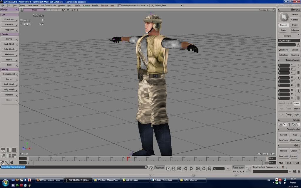This screenshot has width=301, height=188.
Task: Go to last frame playback button
Action: coord(198,169)
